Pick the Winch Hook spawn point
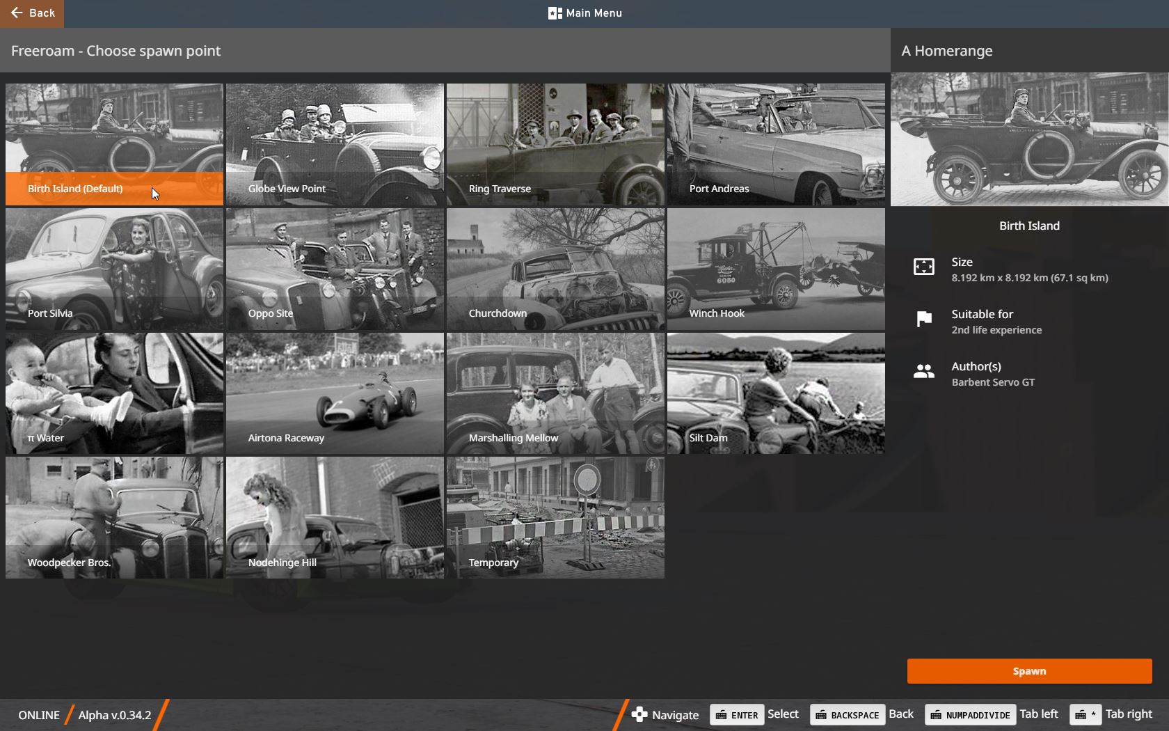 pyautogui.click(x=776, y=269)
